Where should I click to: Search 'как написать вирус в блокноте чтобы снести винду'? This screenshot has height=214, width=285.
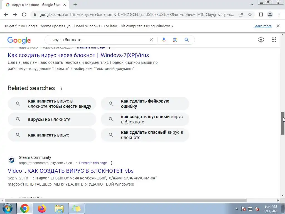(x=52, y=104)
